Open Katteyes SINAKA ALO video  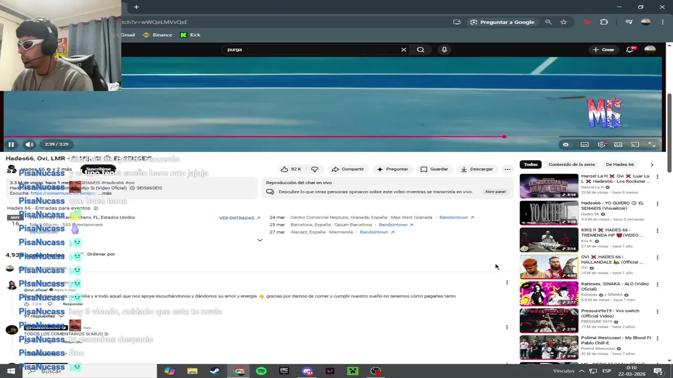549,293
